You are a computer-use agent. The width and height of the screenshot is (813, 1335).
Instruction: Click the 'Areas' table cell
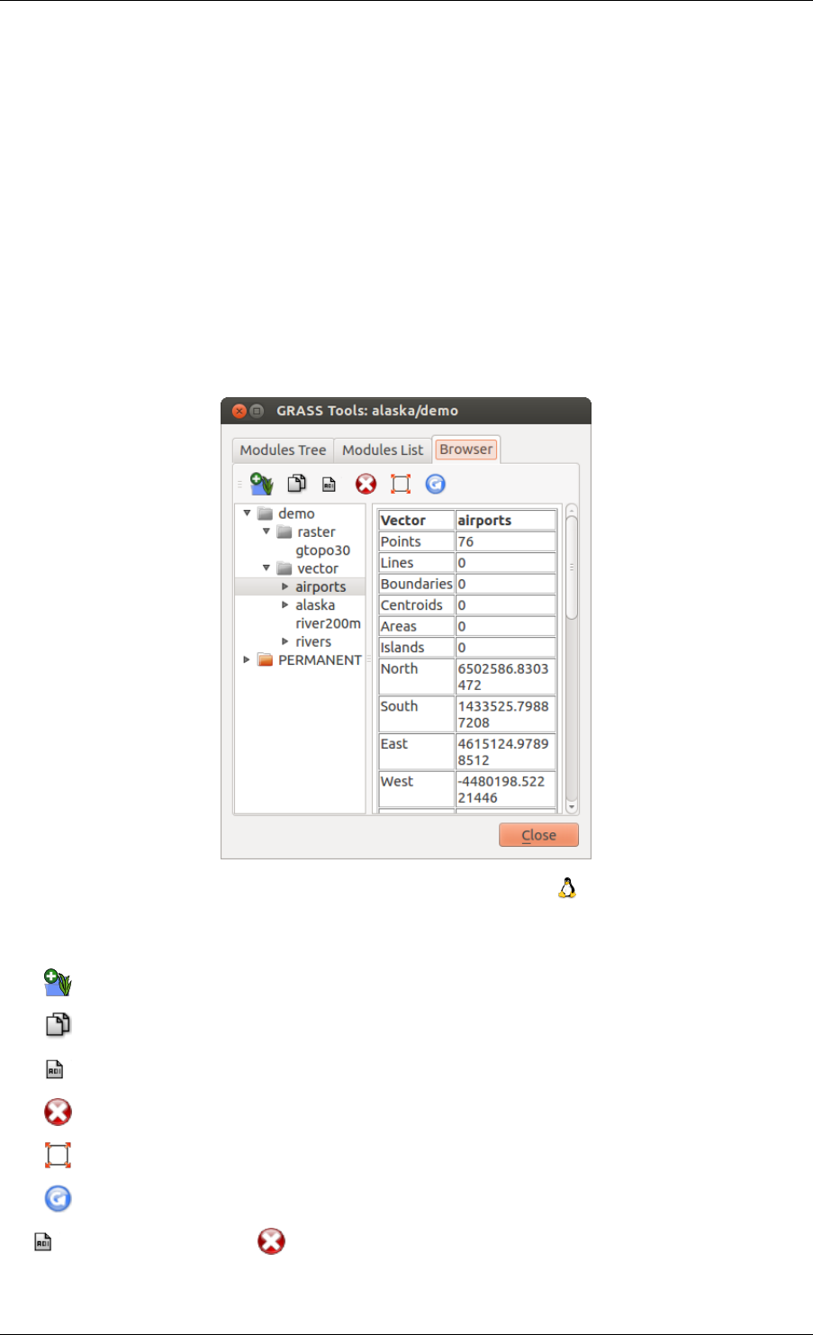click(x=416, y=626)
